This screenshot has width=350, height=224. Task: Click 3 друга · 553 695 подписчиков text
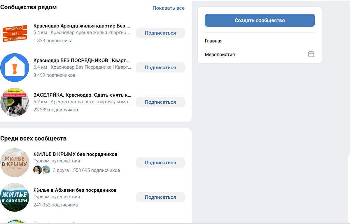pos(86,170)
